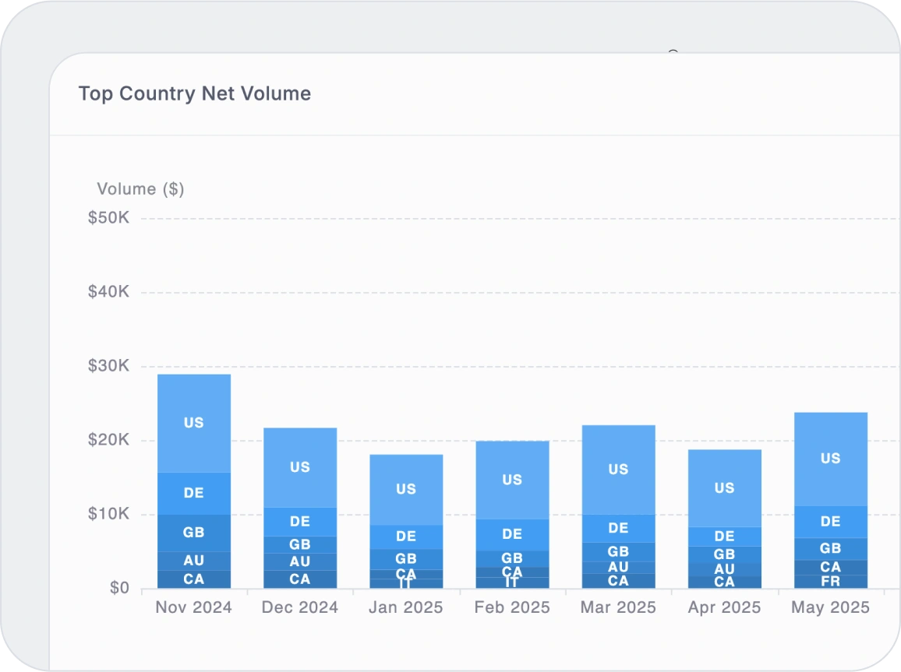Select the AU segment in Nov 2024 bar

(193, 561)
